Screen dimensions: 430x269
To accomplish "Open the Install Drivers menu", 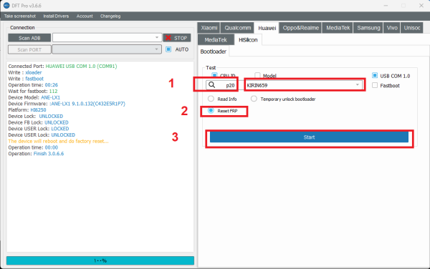I will point(56,16).
